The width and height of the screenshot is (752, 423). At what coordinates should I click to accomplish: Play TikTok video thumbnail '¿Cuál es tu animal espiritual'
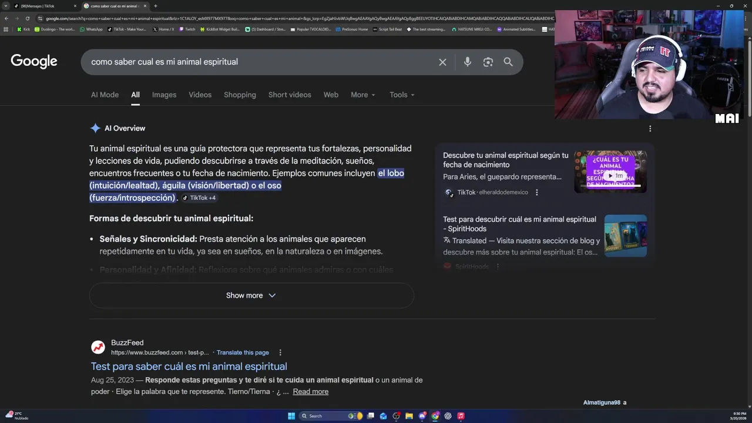pyautogui.click(x=610, y=172)
